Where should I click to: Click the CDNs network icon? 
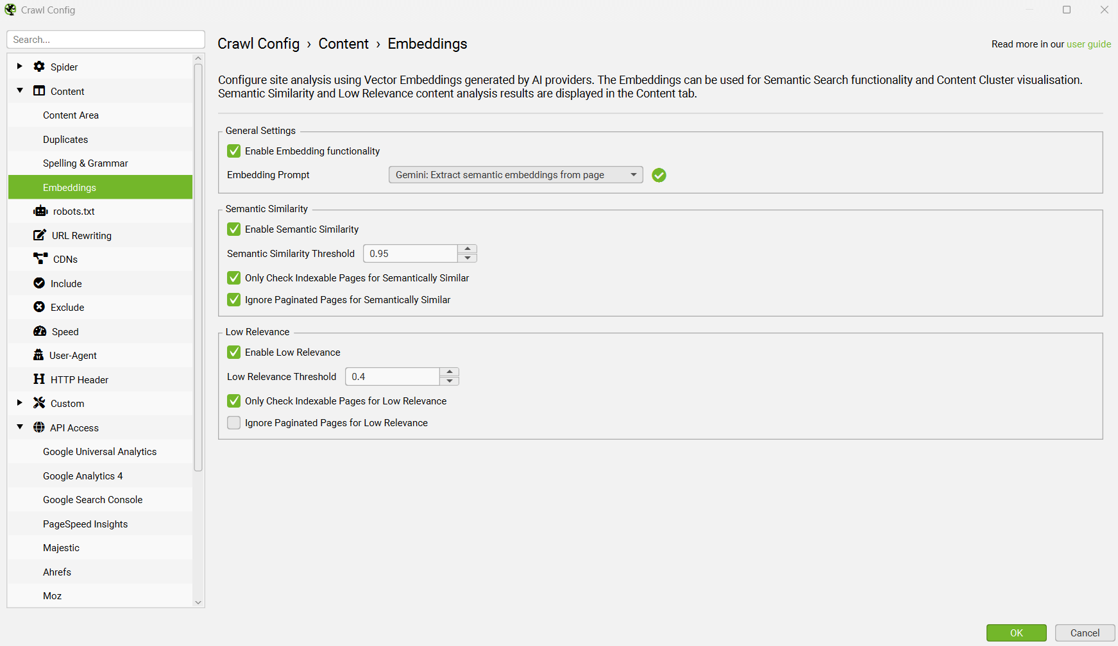(x=40, y=259)
